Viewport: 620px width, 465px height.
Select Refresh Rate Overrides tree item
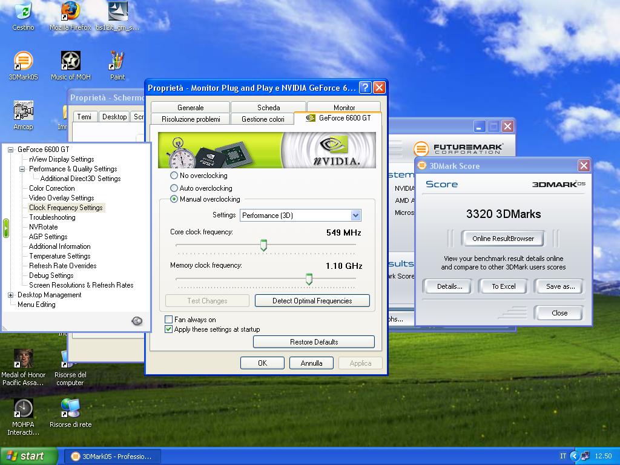coord(63,266)
